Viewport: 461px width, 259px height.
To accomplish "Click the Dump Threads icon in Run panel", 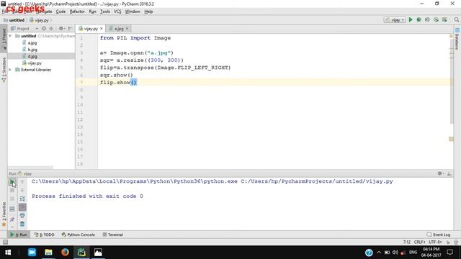I will click(12, 209).
